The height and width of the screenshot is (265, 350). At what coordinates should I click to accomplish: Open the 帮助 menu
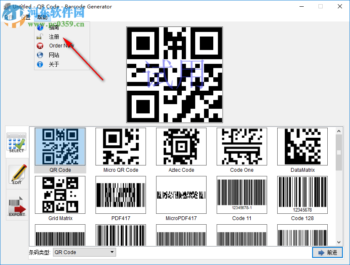[42, 17]
